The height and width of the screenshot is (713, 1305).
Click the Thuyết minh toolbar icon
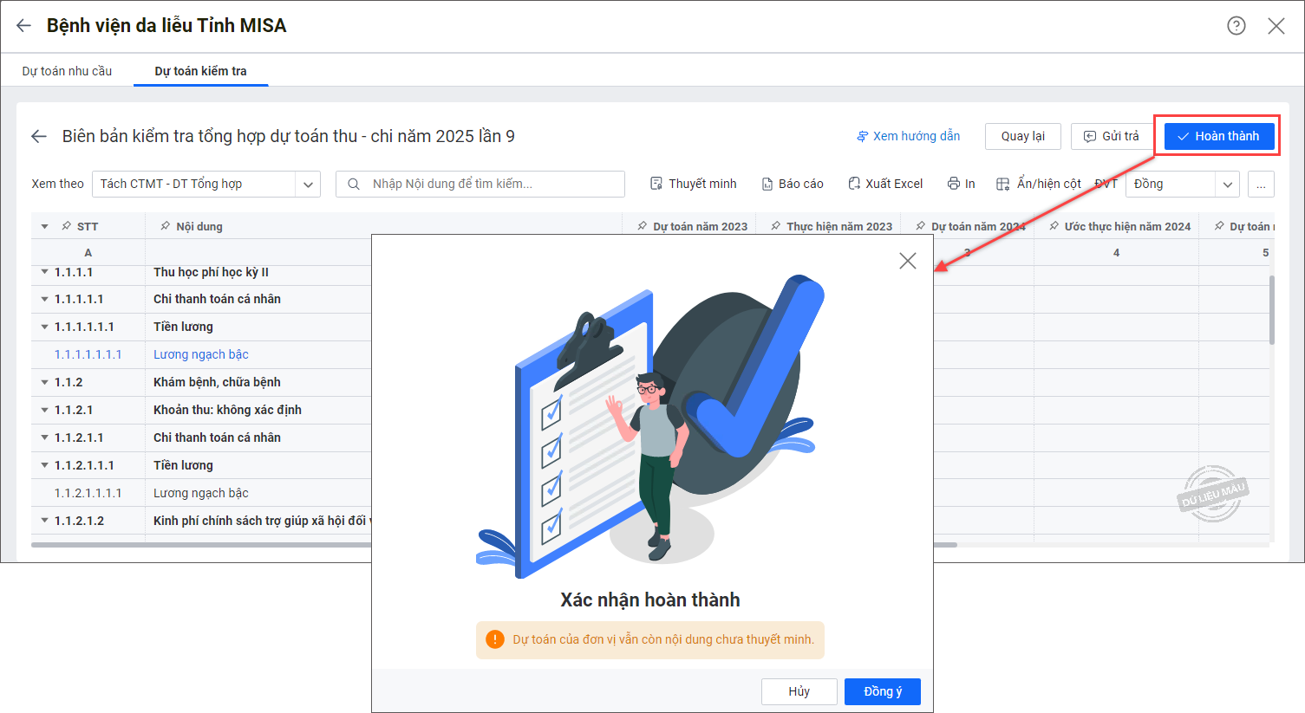(x=693, y=184)
